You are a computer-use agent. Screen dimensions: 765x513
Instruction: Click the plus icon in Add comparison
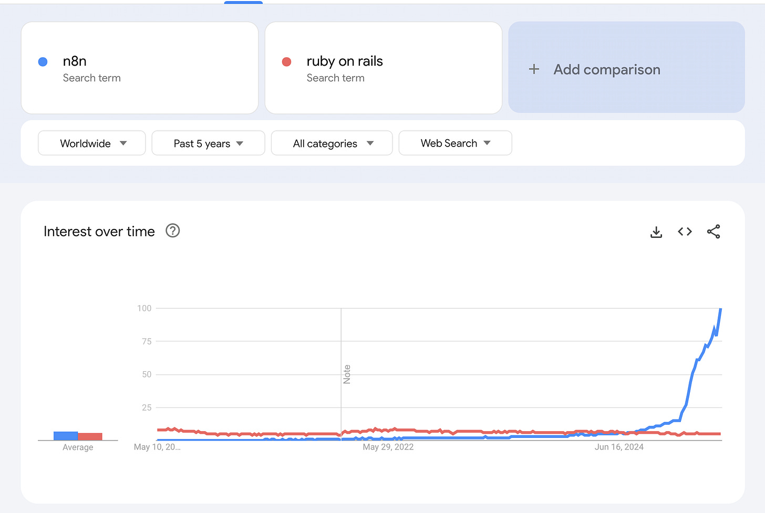click(x=534, y=69)
